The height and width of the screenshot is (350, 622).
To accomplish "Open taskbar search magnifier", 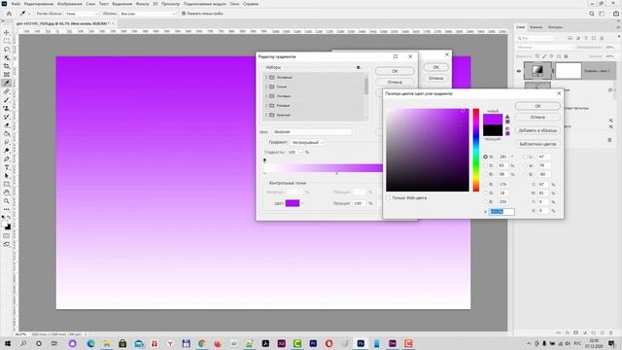I will pyautogui.click(x=23, y=343).
